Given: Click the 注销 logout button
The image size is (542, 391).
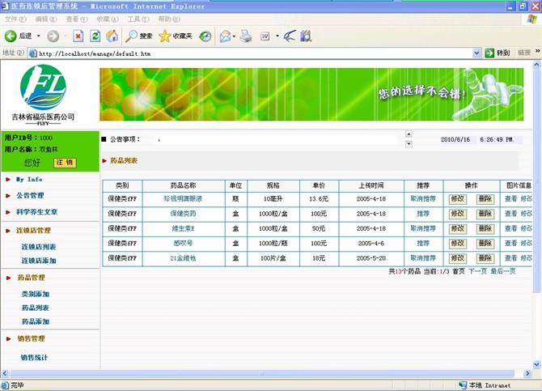Looking at the screenshot, I should (65, 163).
